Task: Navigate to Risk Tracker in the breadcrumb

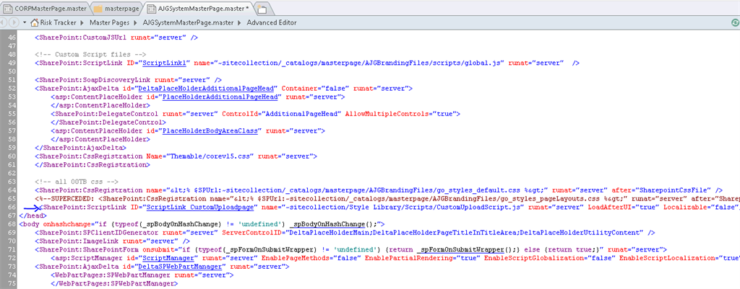Action: click(x=58, y=22)
